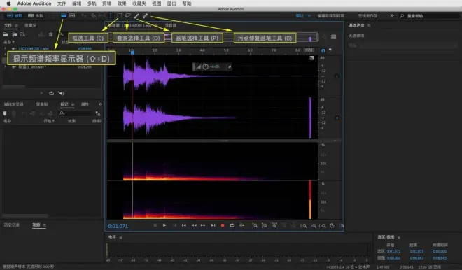Select the Lasso Selection tool
Viewport: 462px width, 270px height.
(128, 15)
